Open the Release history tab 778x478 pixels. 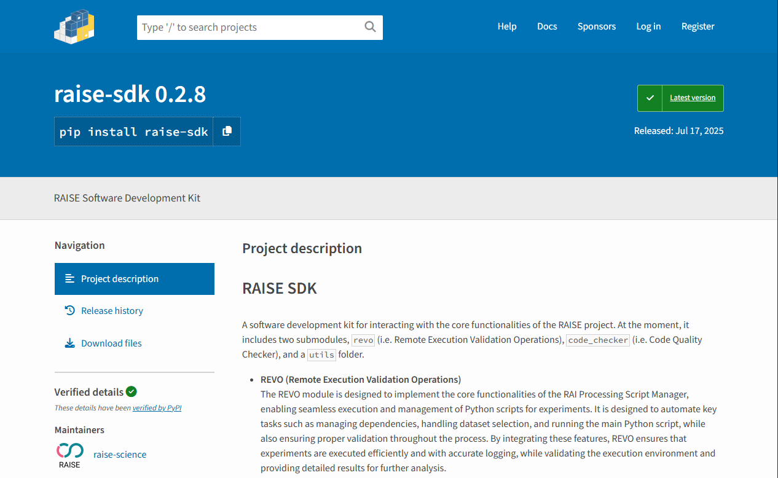(135, 311)
